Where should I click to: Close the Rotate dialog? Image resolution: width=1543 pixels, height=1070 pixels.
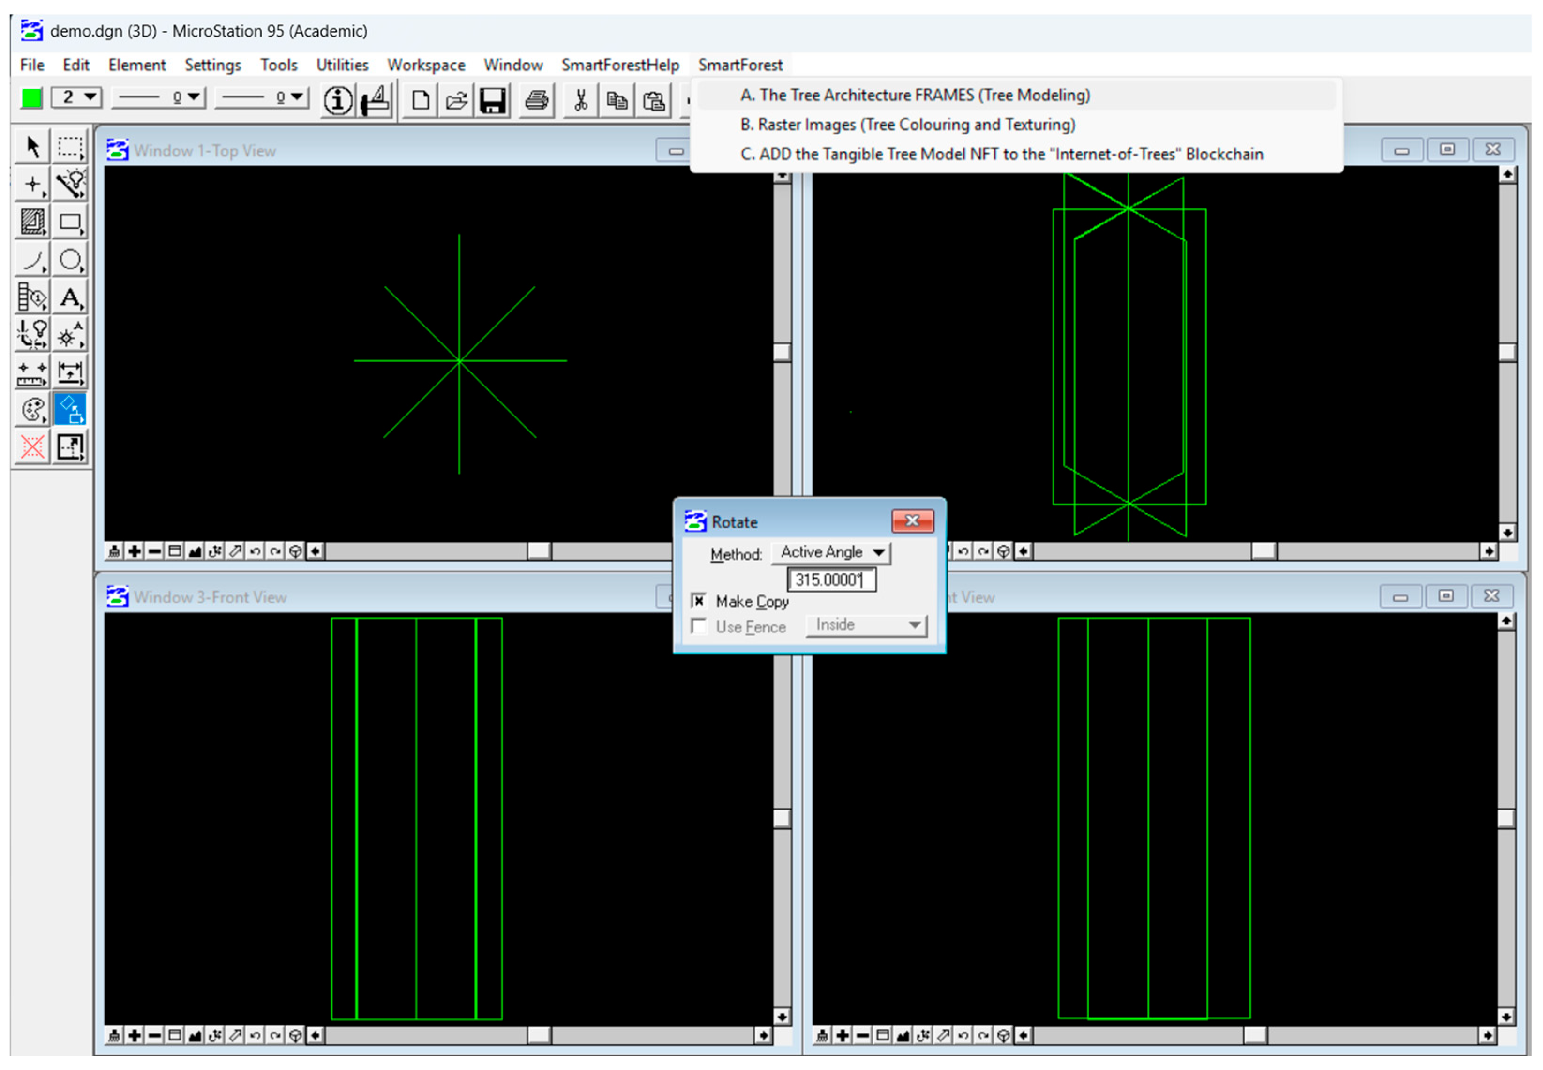912,521
